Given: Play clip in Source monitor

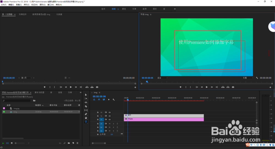Looking at the screenshot, I should tap(71, 87).
